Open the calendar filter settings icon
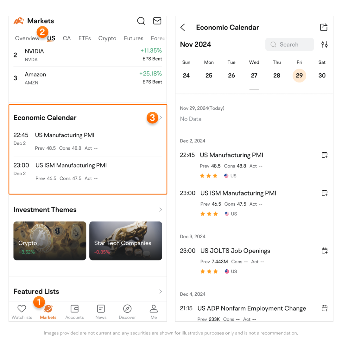The height and width of the screenshot is (343, 342). pyautogui.click(x=324, y=44)
